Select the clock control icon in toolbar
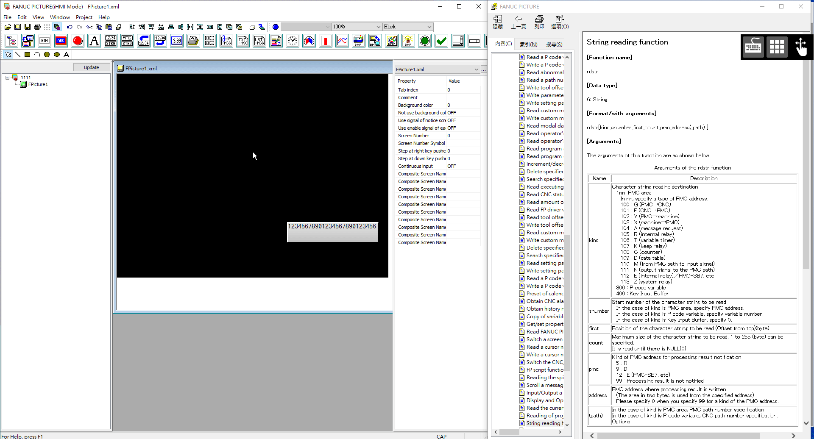 coord(293,41)
